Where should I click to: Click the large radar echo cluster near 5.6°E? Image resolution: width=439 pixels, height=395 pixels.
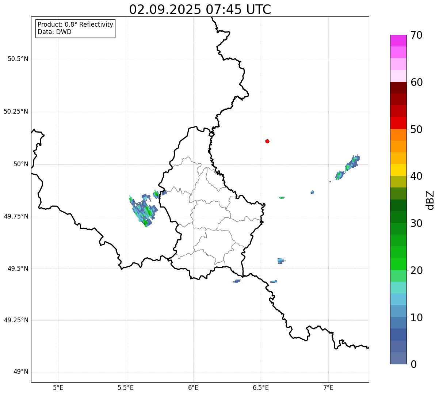click(x=144, y=210)
